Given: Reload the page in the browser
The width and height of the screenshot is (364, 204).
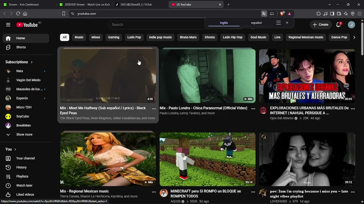Looking at the screenshot, I should point(18,14).
